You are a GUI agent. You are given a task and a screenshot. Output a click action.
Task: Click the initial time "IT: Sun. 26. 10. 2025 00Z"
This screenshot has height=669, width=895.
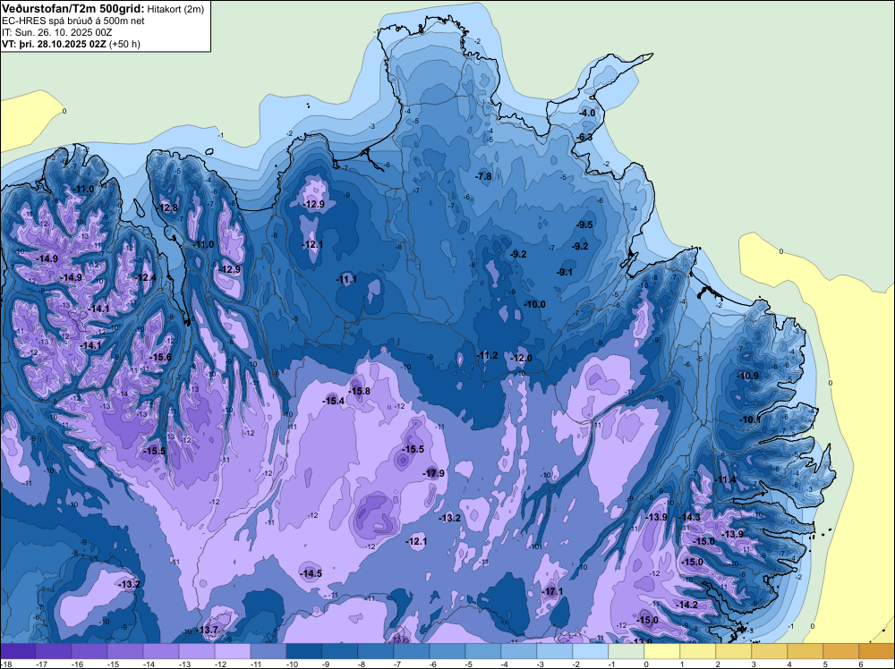pyautogui.click(x=57, y=32)
